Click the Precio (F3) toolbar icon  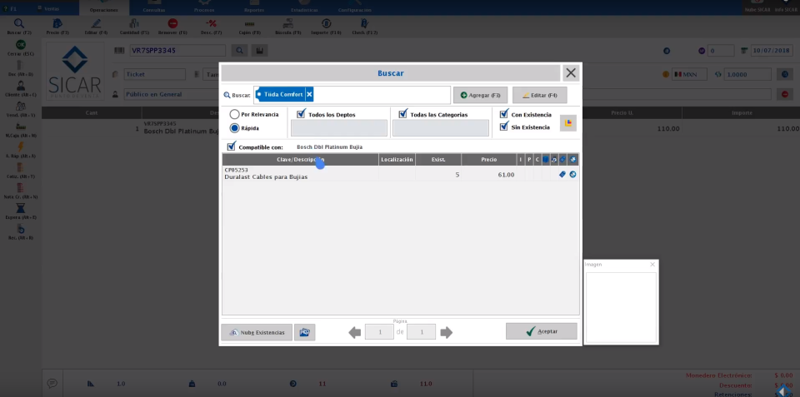point(57,23)
